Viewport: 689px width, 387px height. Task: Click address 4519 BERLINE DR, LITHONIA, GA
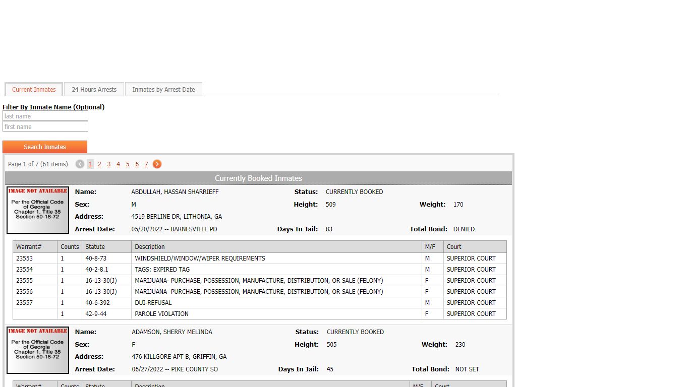pyautogui.click(x=177, y=217)
